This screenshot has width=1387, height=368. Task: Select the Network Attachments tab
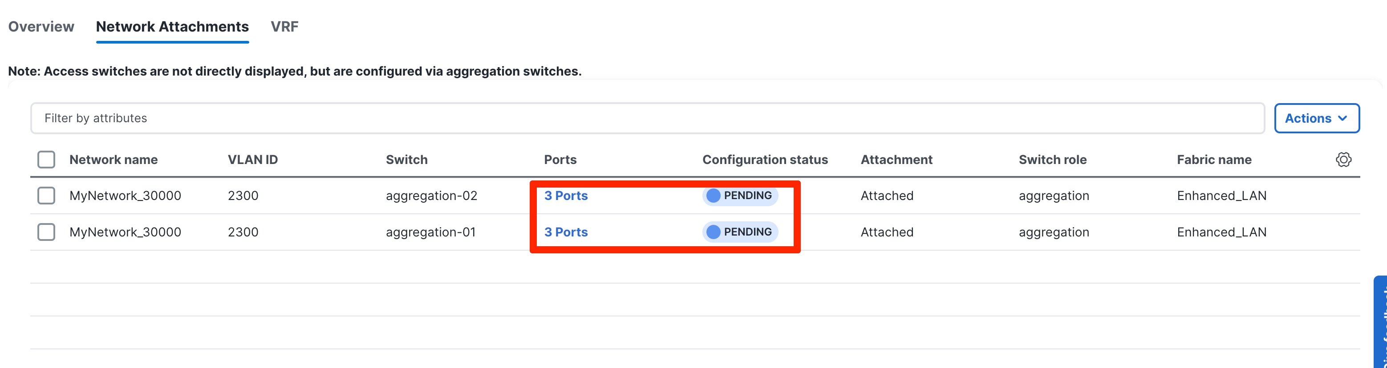click(x=172, y=26)
